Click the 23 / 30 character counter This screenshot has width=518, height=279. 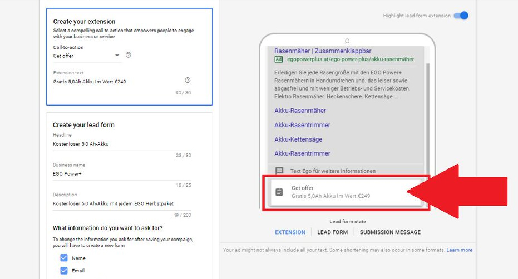click(x=184, y=155)
